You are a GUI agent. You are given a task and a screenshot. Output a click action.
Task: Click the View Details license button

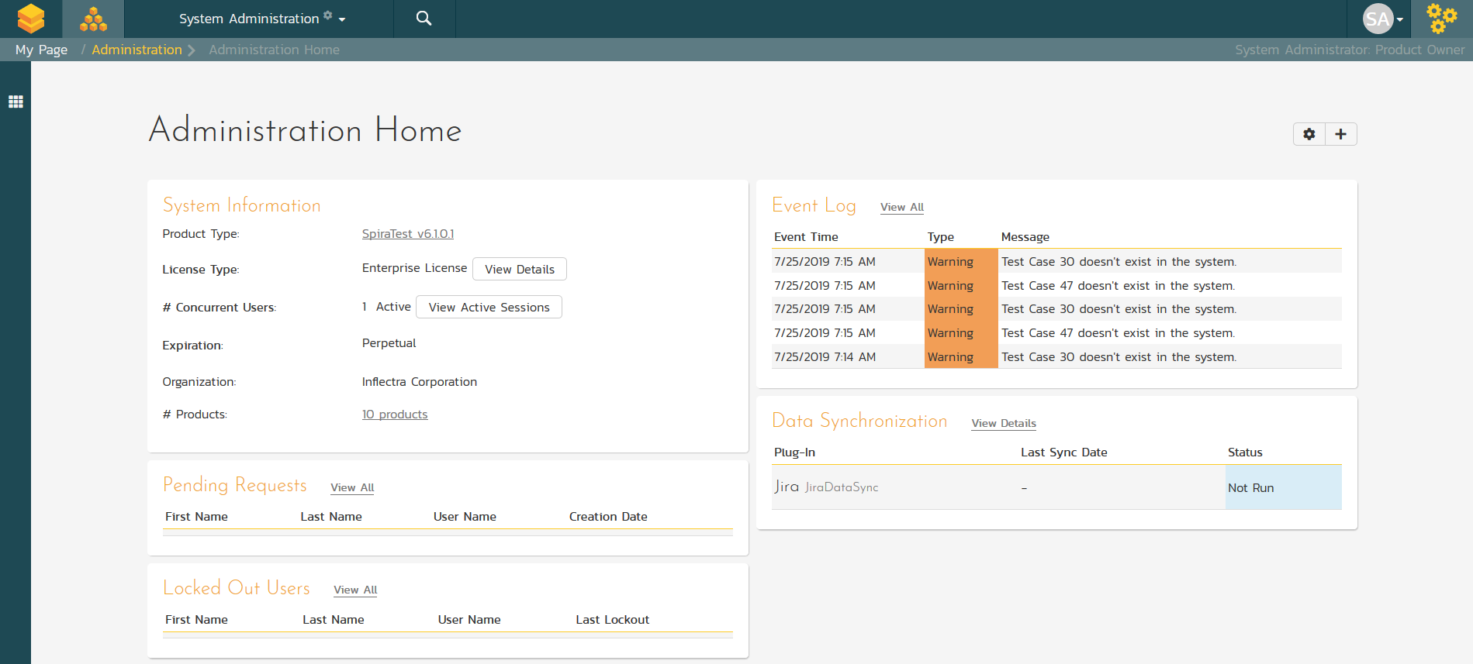[519, 269]
